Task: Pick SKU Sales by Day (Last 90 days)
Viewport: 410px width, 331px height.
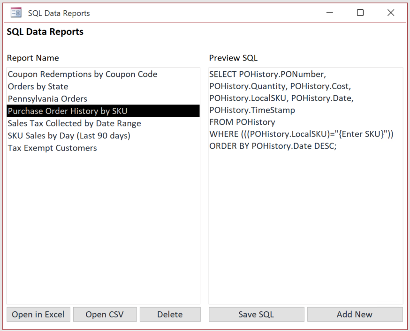Action: click(69, 135)
